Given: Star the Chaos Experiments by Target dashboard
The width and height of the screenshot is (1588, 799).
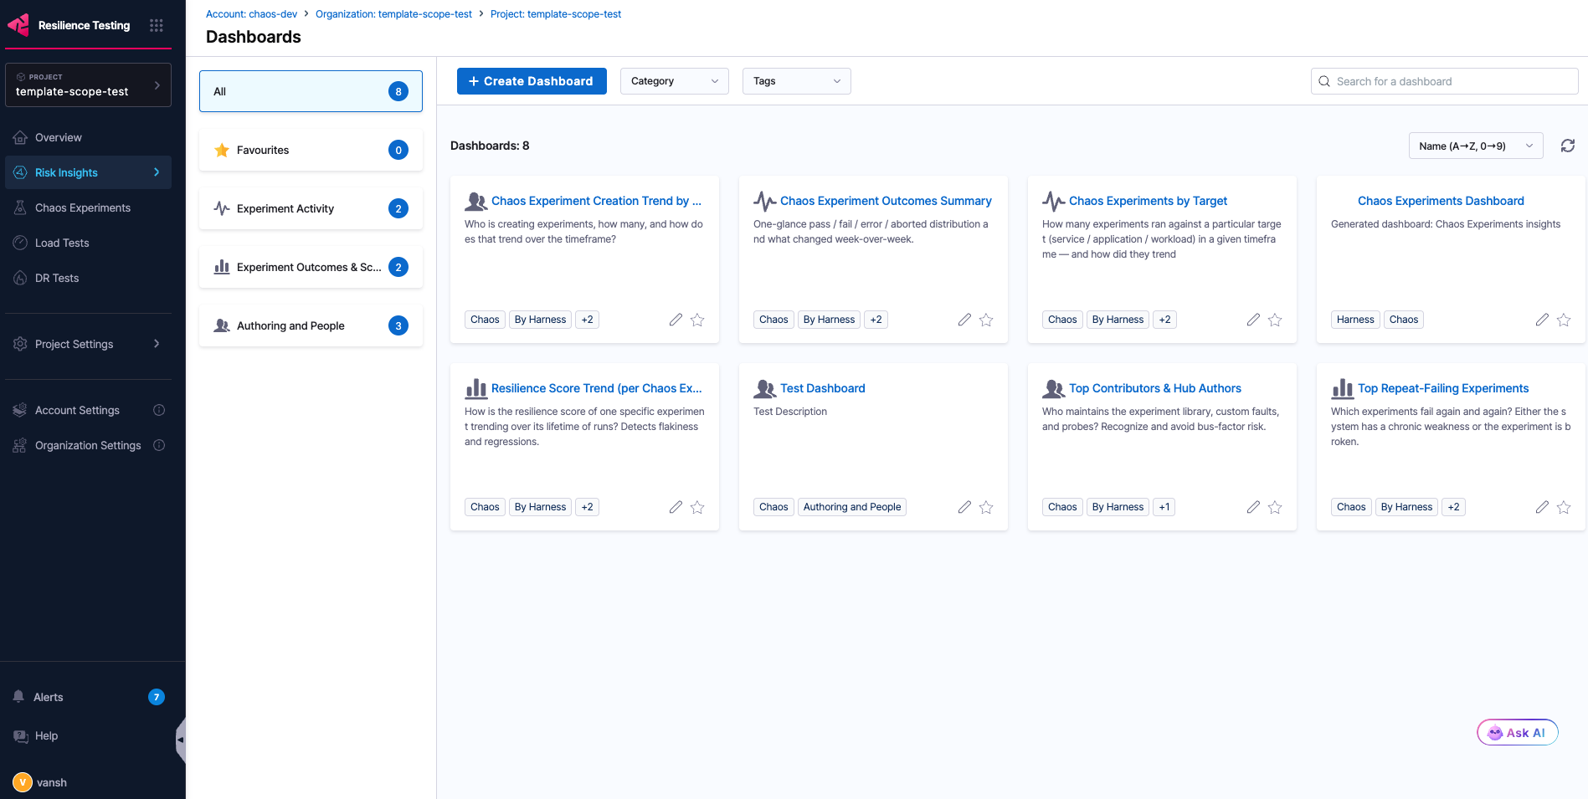Looking at the screenshot, I should [x=1275, y=320].
